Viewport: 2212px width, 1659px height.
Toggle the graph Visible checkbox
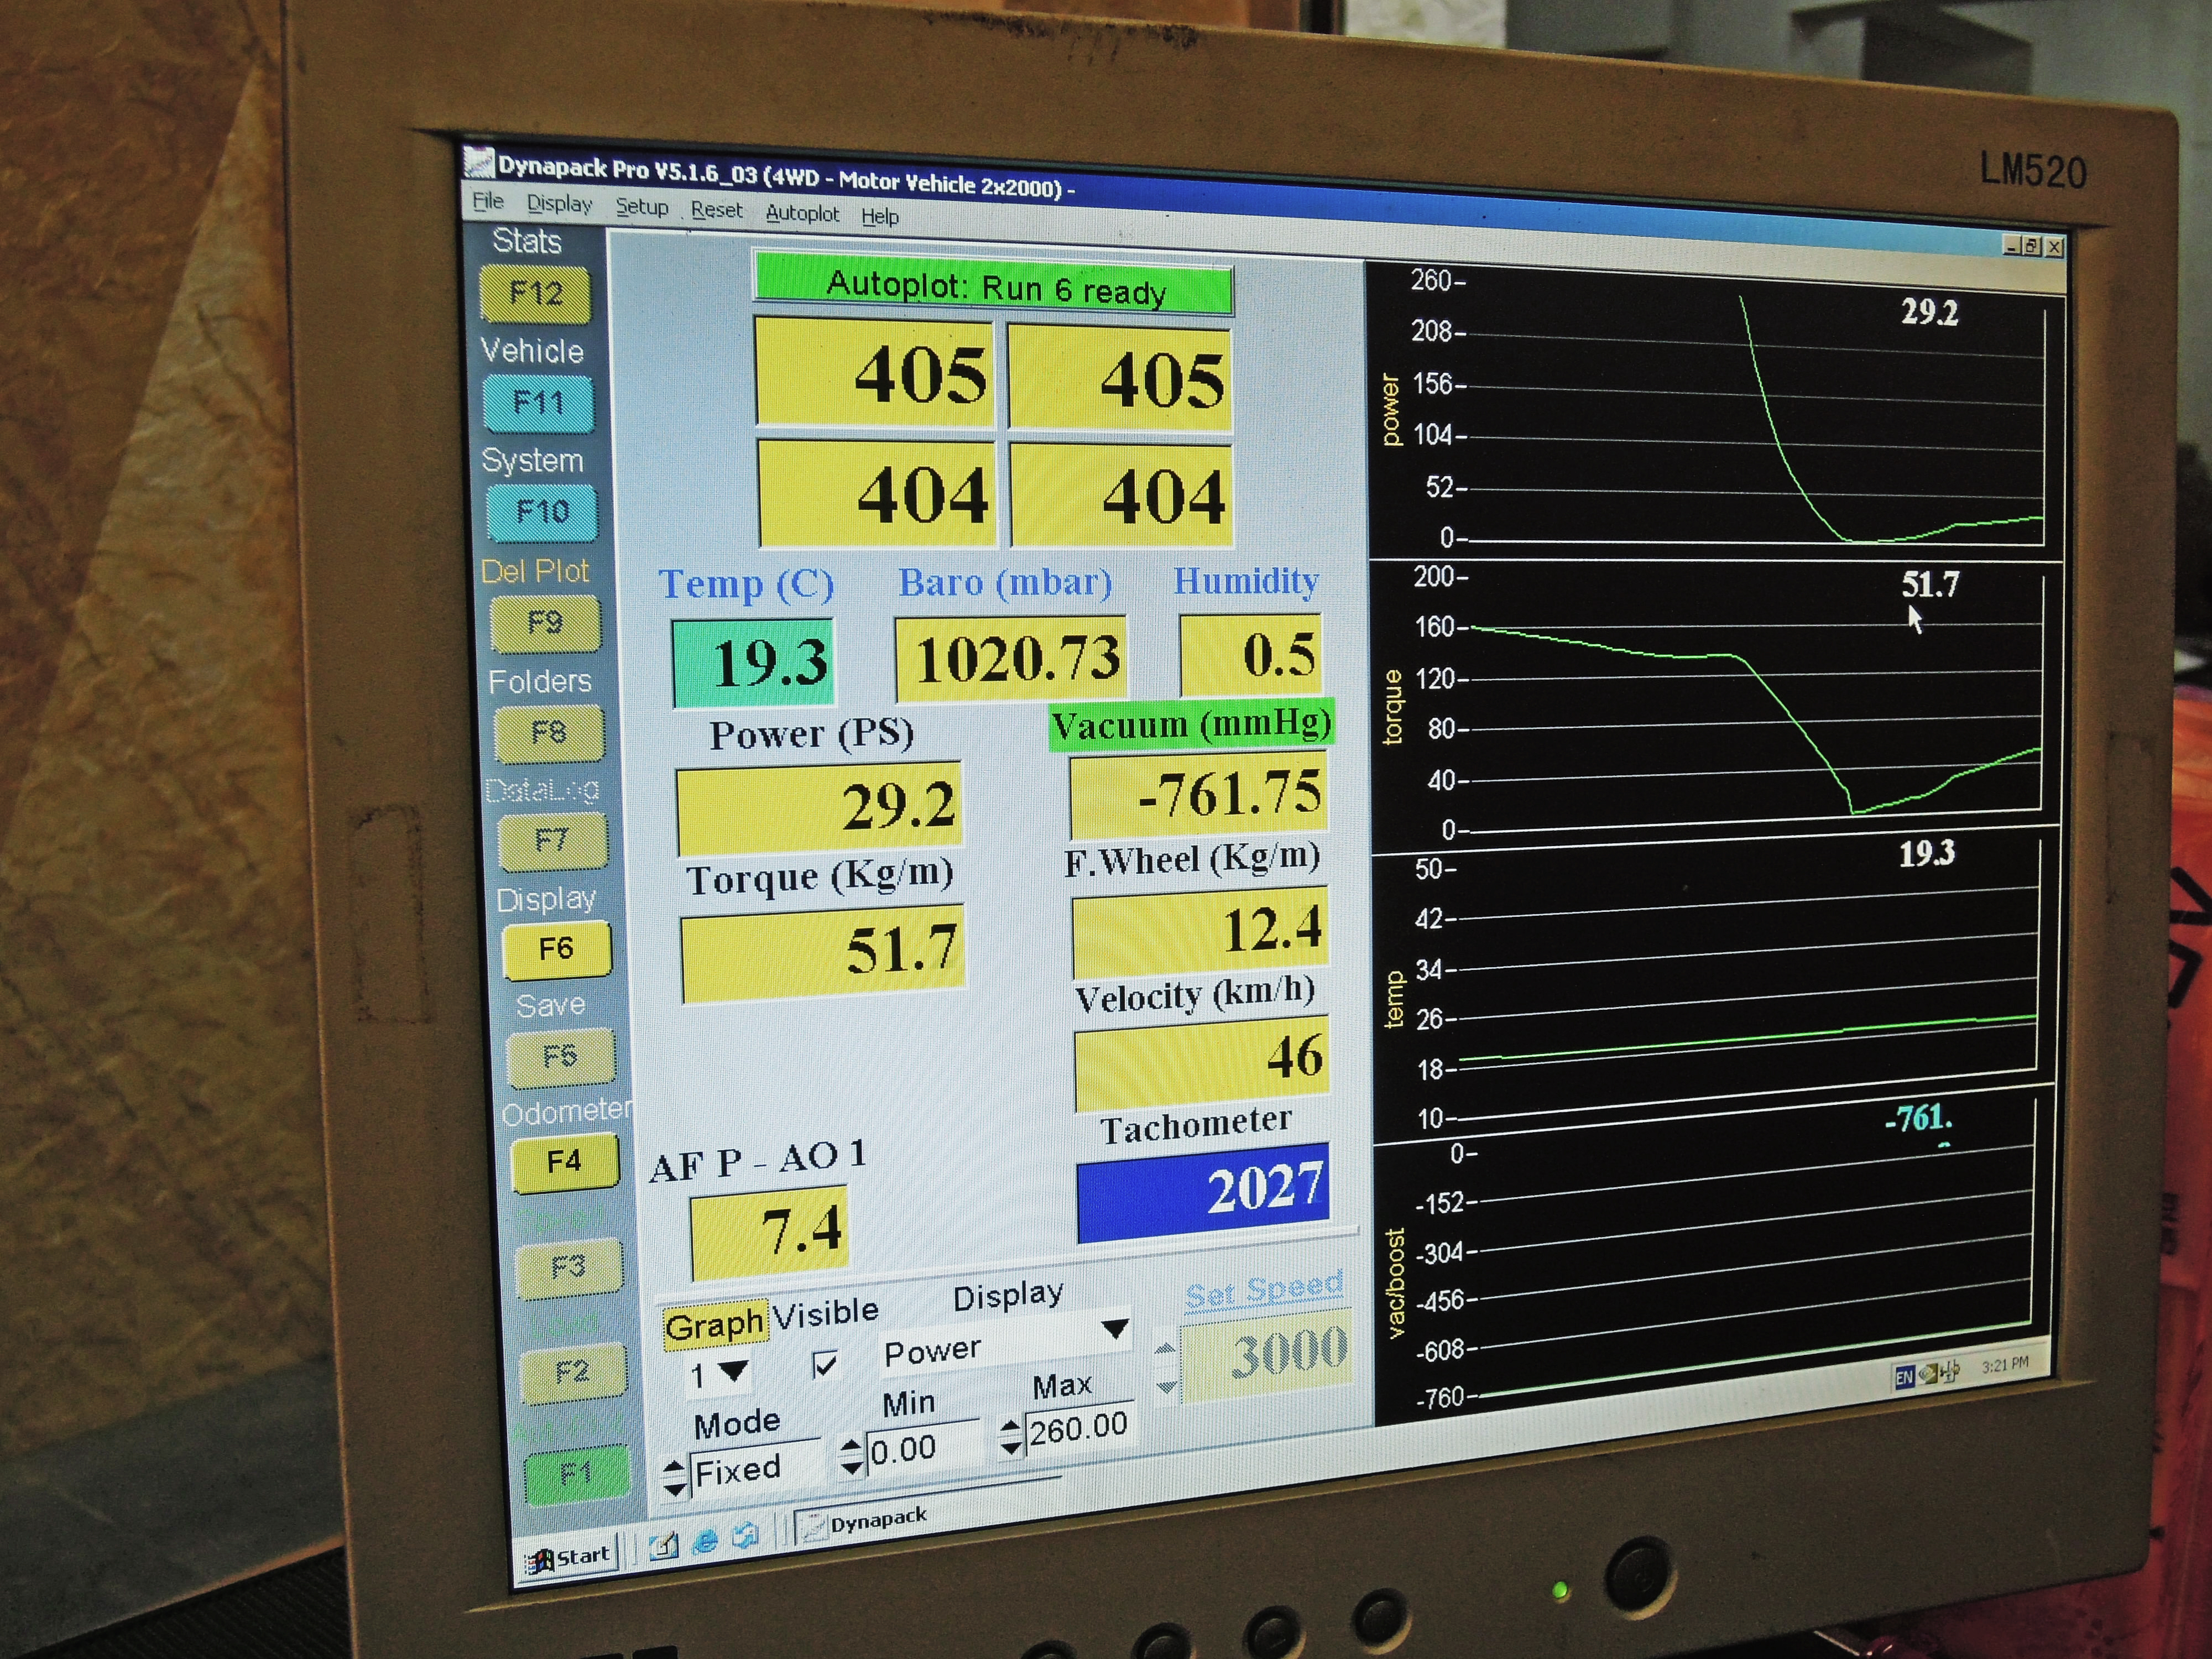point(825,1365)
